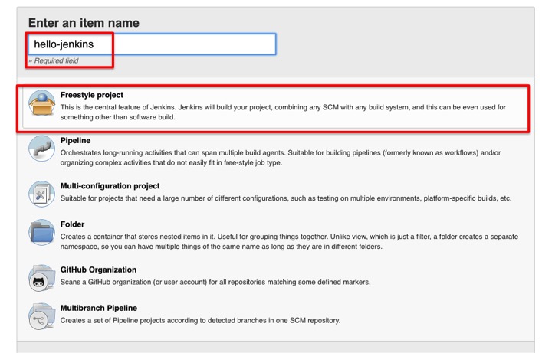Choose the Folder item type title
This screenshot has height=353, width=552.
pos(72,224)
